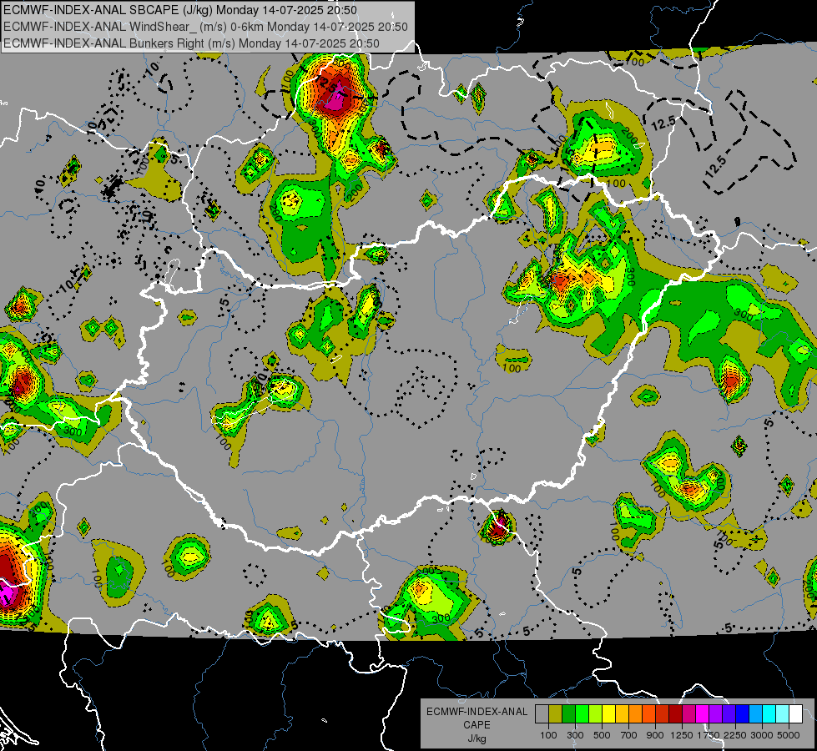This screenshot has width=817, height=751.
Task: Click the 5000 value under the colorbar
Action: coord(789,735)
